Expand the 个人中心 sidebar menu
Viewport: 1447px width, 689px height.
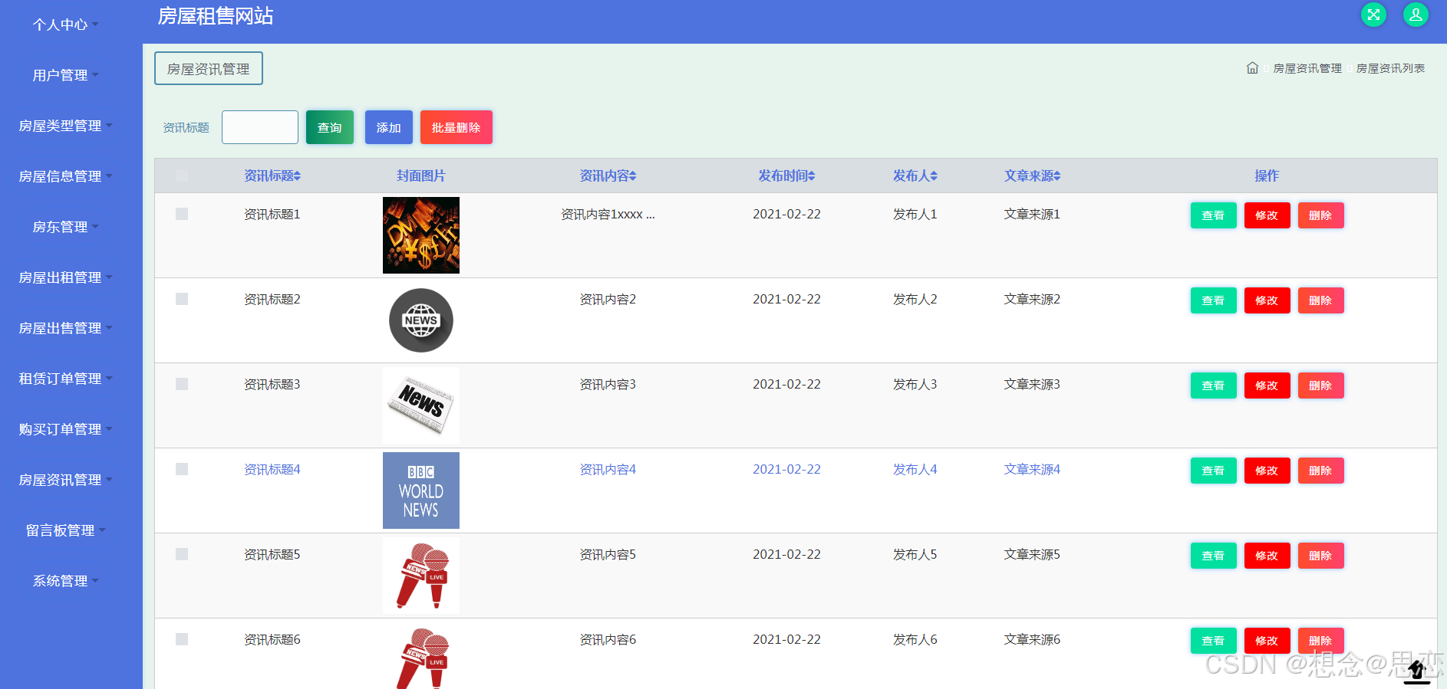[x=65, y=25]
